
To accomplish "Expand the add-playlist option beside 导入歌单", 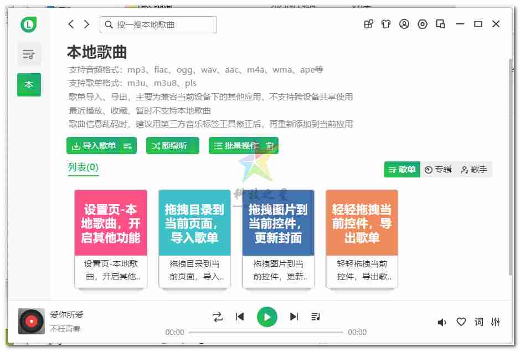I will click(127, 146).
